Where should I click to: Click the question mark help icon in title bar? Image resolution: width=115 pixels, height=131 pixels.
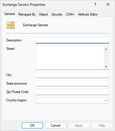95,4
